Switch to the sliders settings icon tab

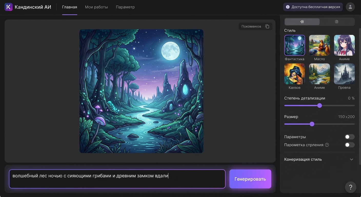tap(337, 22)
